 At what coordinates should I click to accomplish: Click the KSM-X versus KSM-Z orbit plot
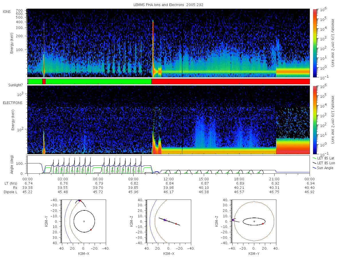coord(169,221)
